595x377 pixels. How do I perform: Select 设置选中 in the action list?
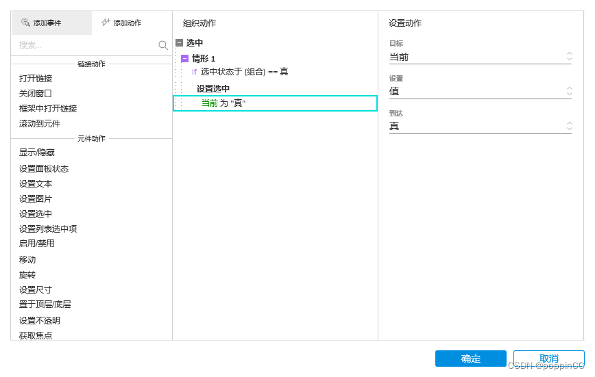point(36,213)
